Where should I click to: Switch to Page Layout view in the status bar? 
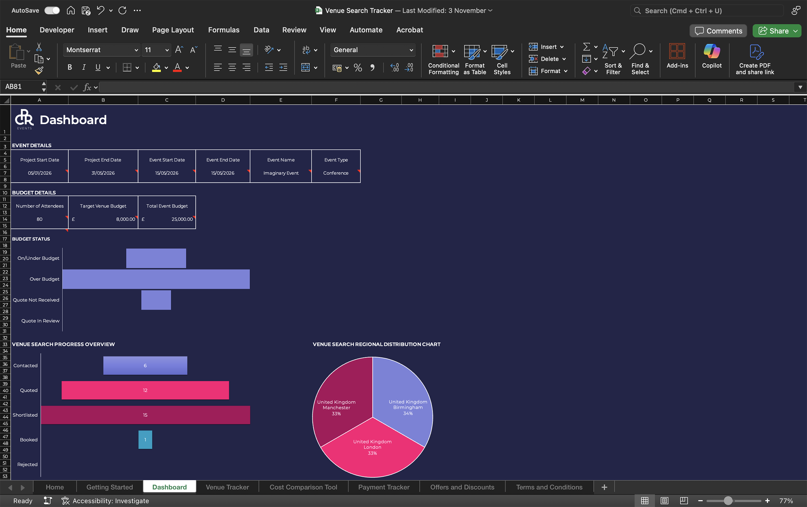pyautogui.click(x=664, y=501)
